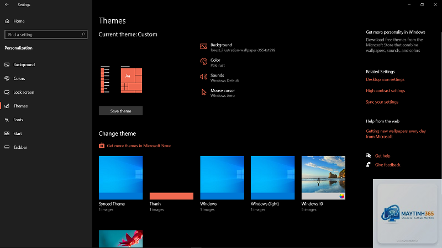Open Home via house icon
This screenshot has width=442, height=248.
(7, 21)
